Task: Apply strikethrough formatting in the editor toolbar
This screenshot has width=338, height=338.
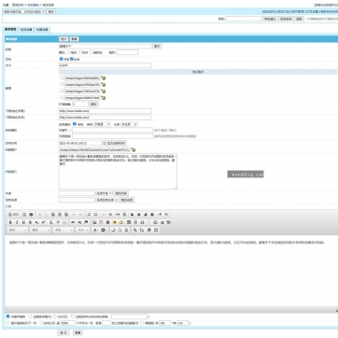Action: [x=30, y=222]
